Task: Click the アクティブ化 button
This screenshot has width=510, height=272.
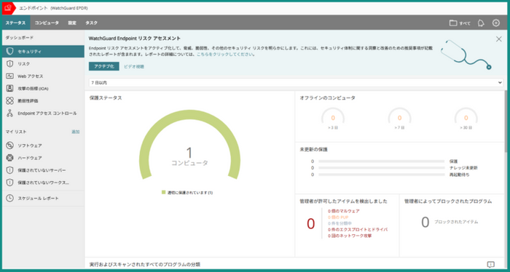Action: pyautogui.click(x=103, y=66)
